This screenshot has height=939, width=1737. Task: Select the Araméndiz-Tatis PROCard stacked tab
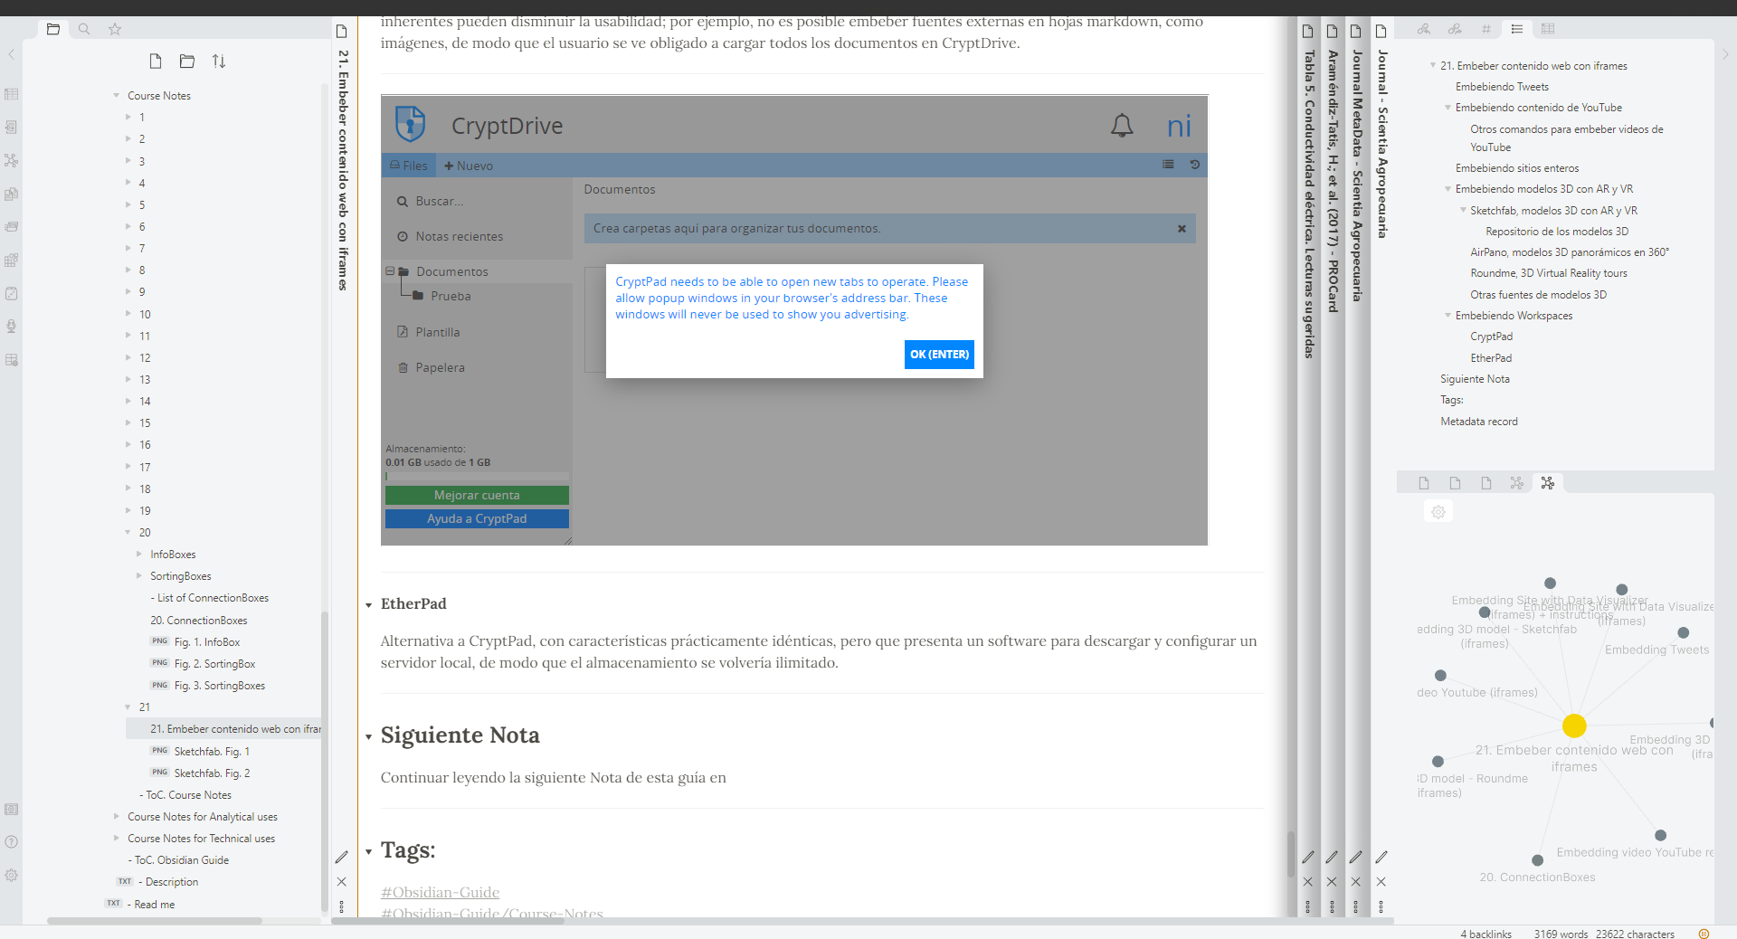click(1332, 181)
